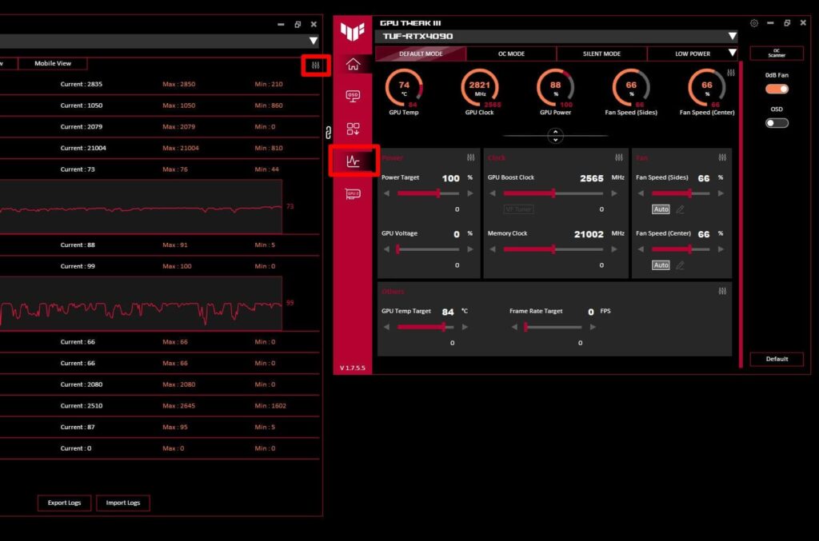Click the red vertical scrollbar in GPU Tweak
Viewport: 819px width, 541px height.
(x=741, y=214)
